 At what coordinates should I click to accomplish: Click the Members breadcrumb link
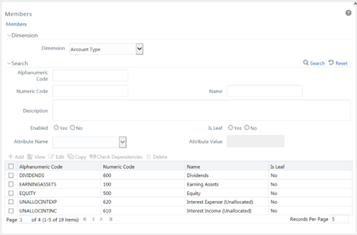(16, 24)
